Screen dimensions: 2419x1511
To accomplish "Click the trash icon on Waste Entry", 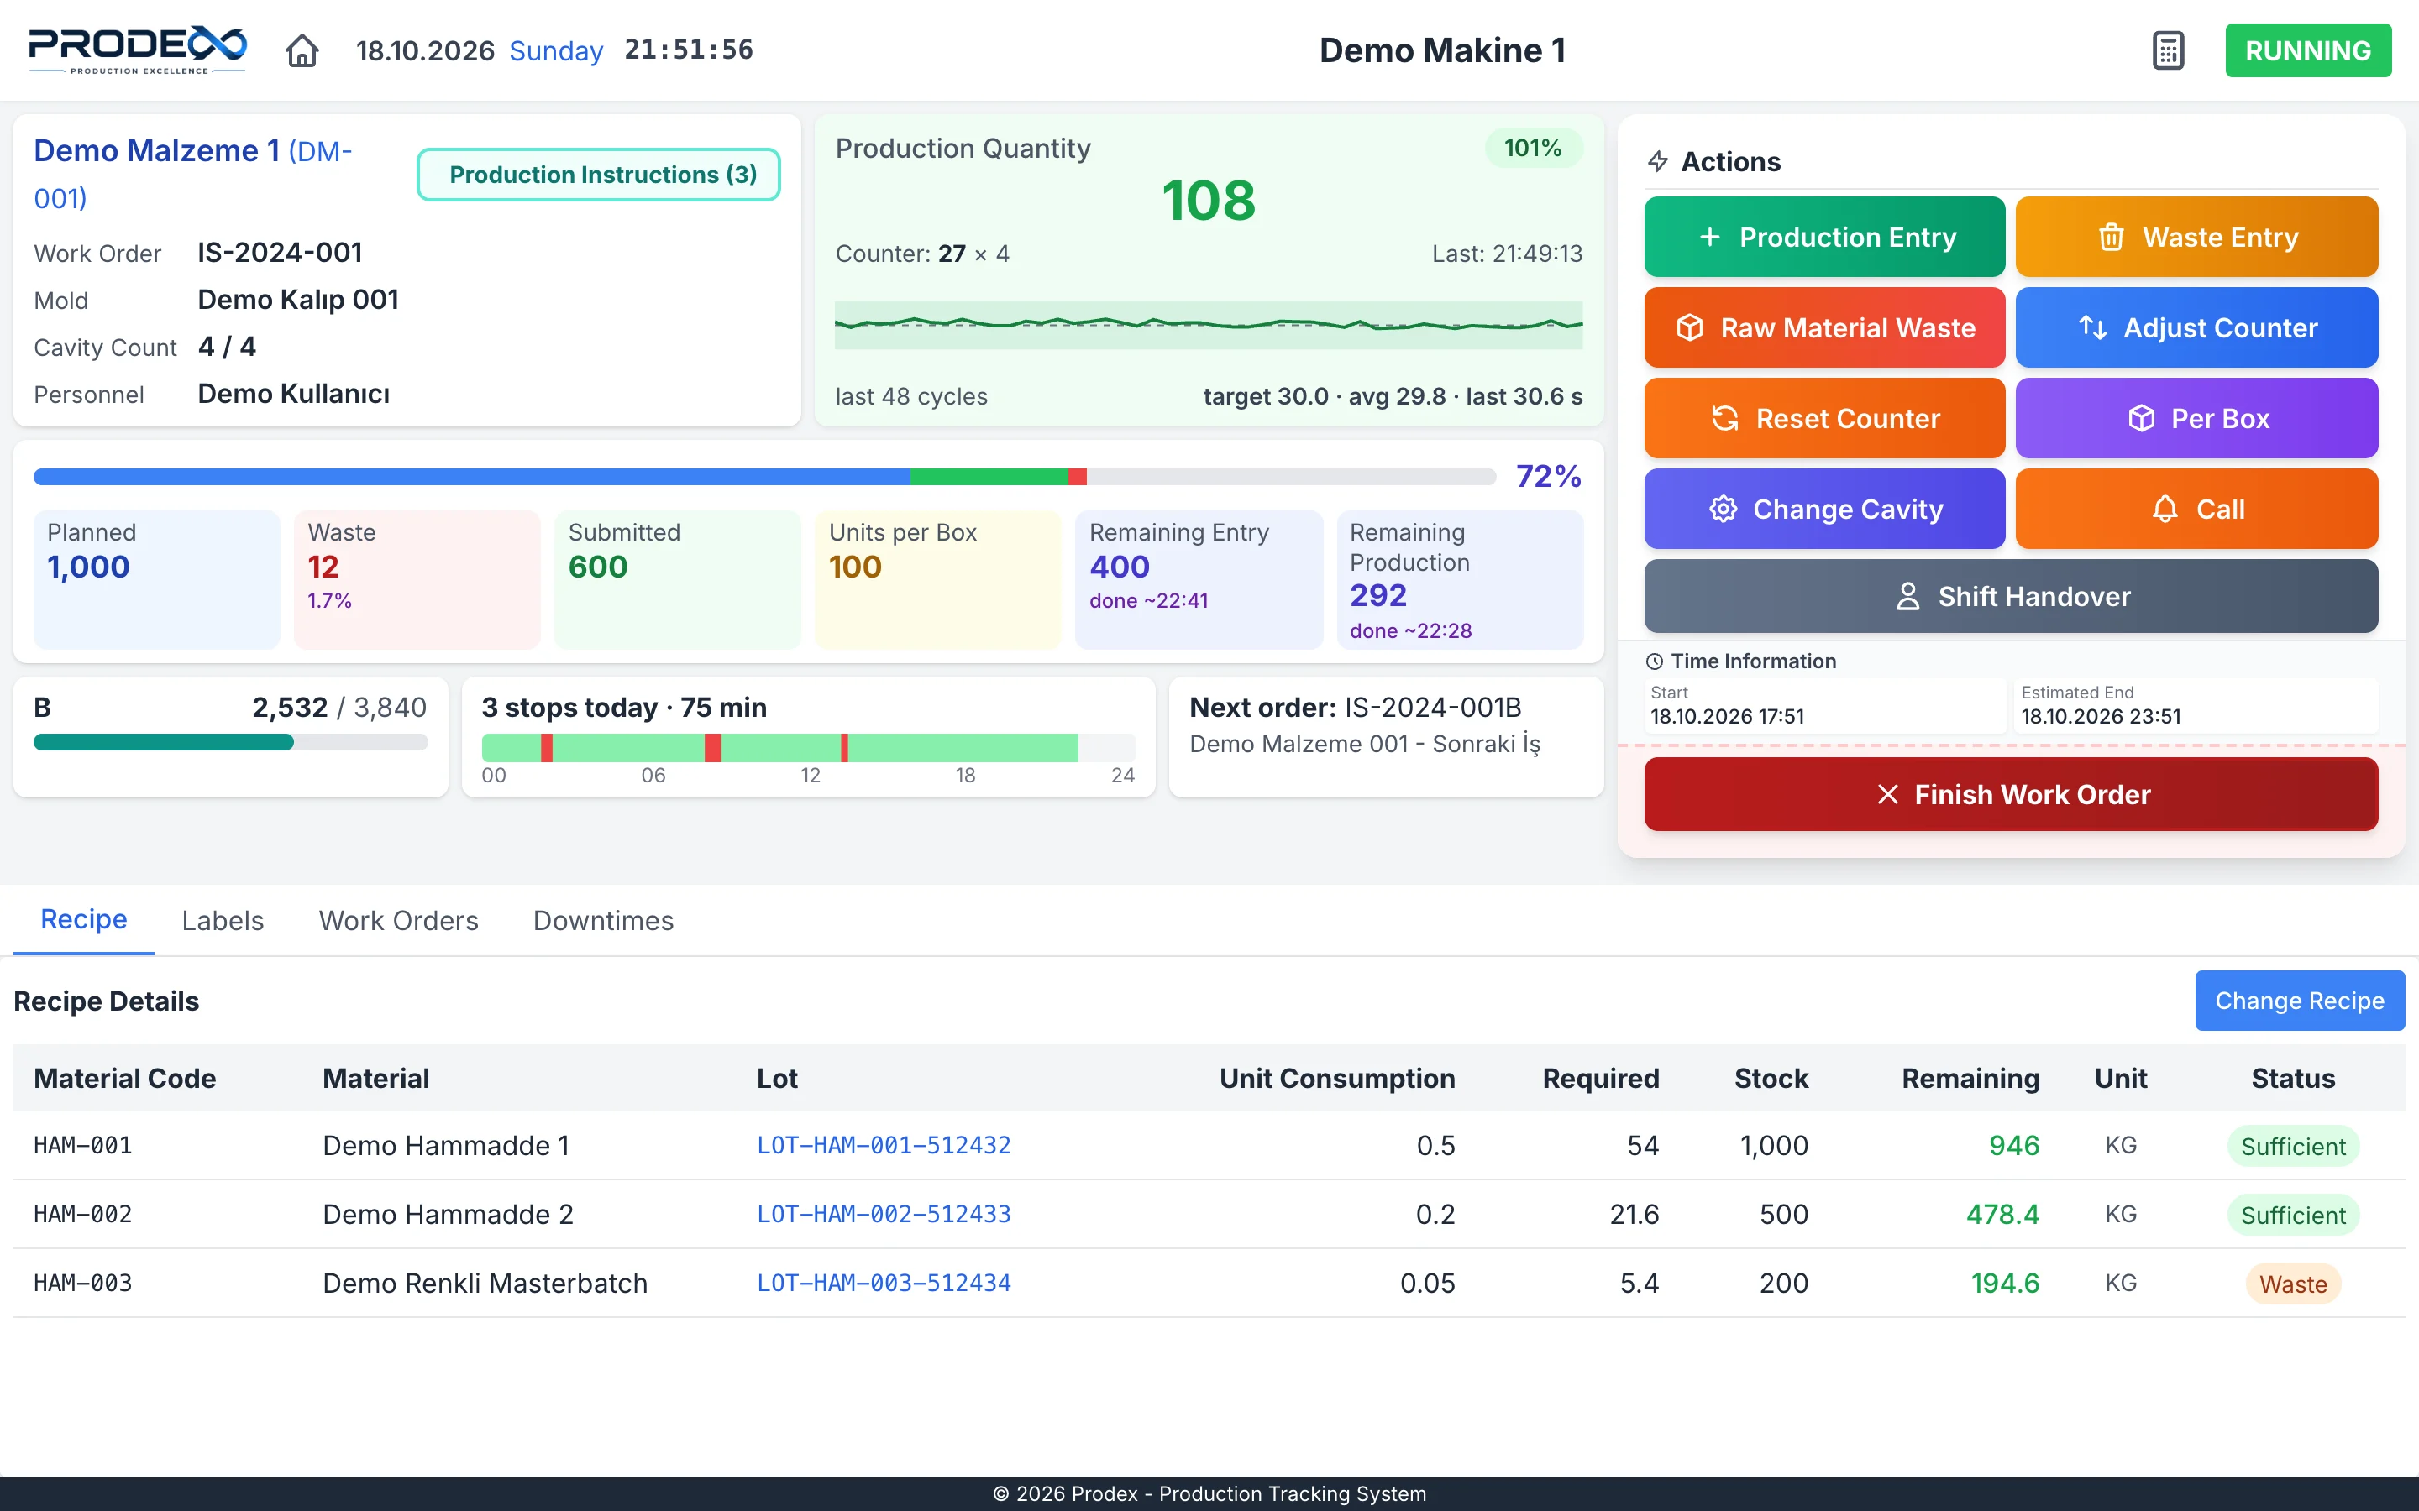I will click(2111, 237).
